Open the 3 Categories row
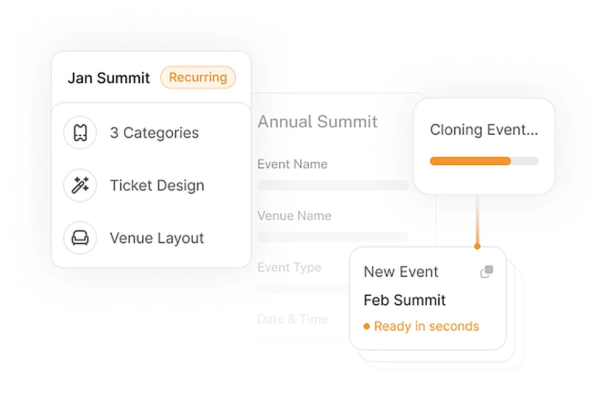 (151, 133)
